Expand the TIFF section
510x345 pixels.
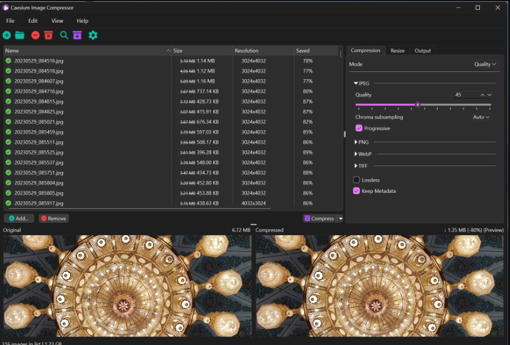[x=356, y=166]
